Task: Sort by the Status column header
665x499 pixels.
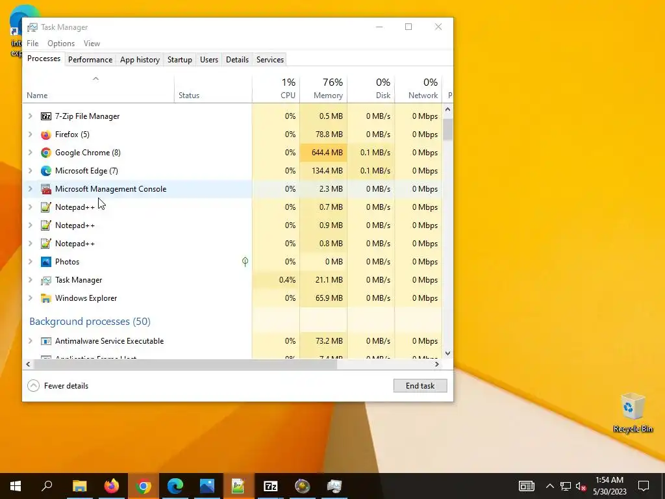Action: (x=213, y=88)
